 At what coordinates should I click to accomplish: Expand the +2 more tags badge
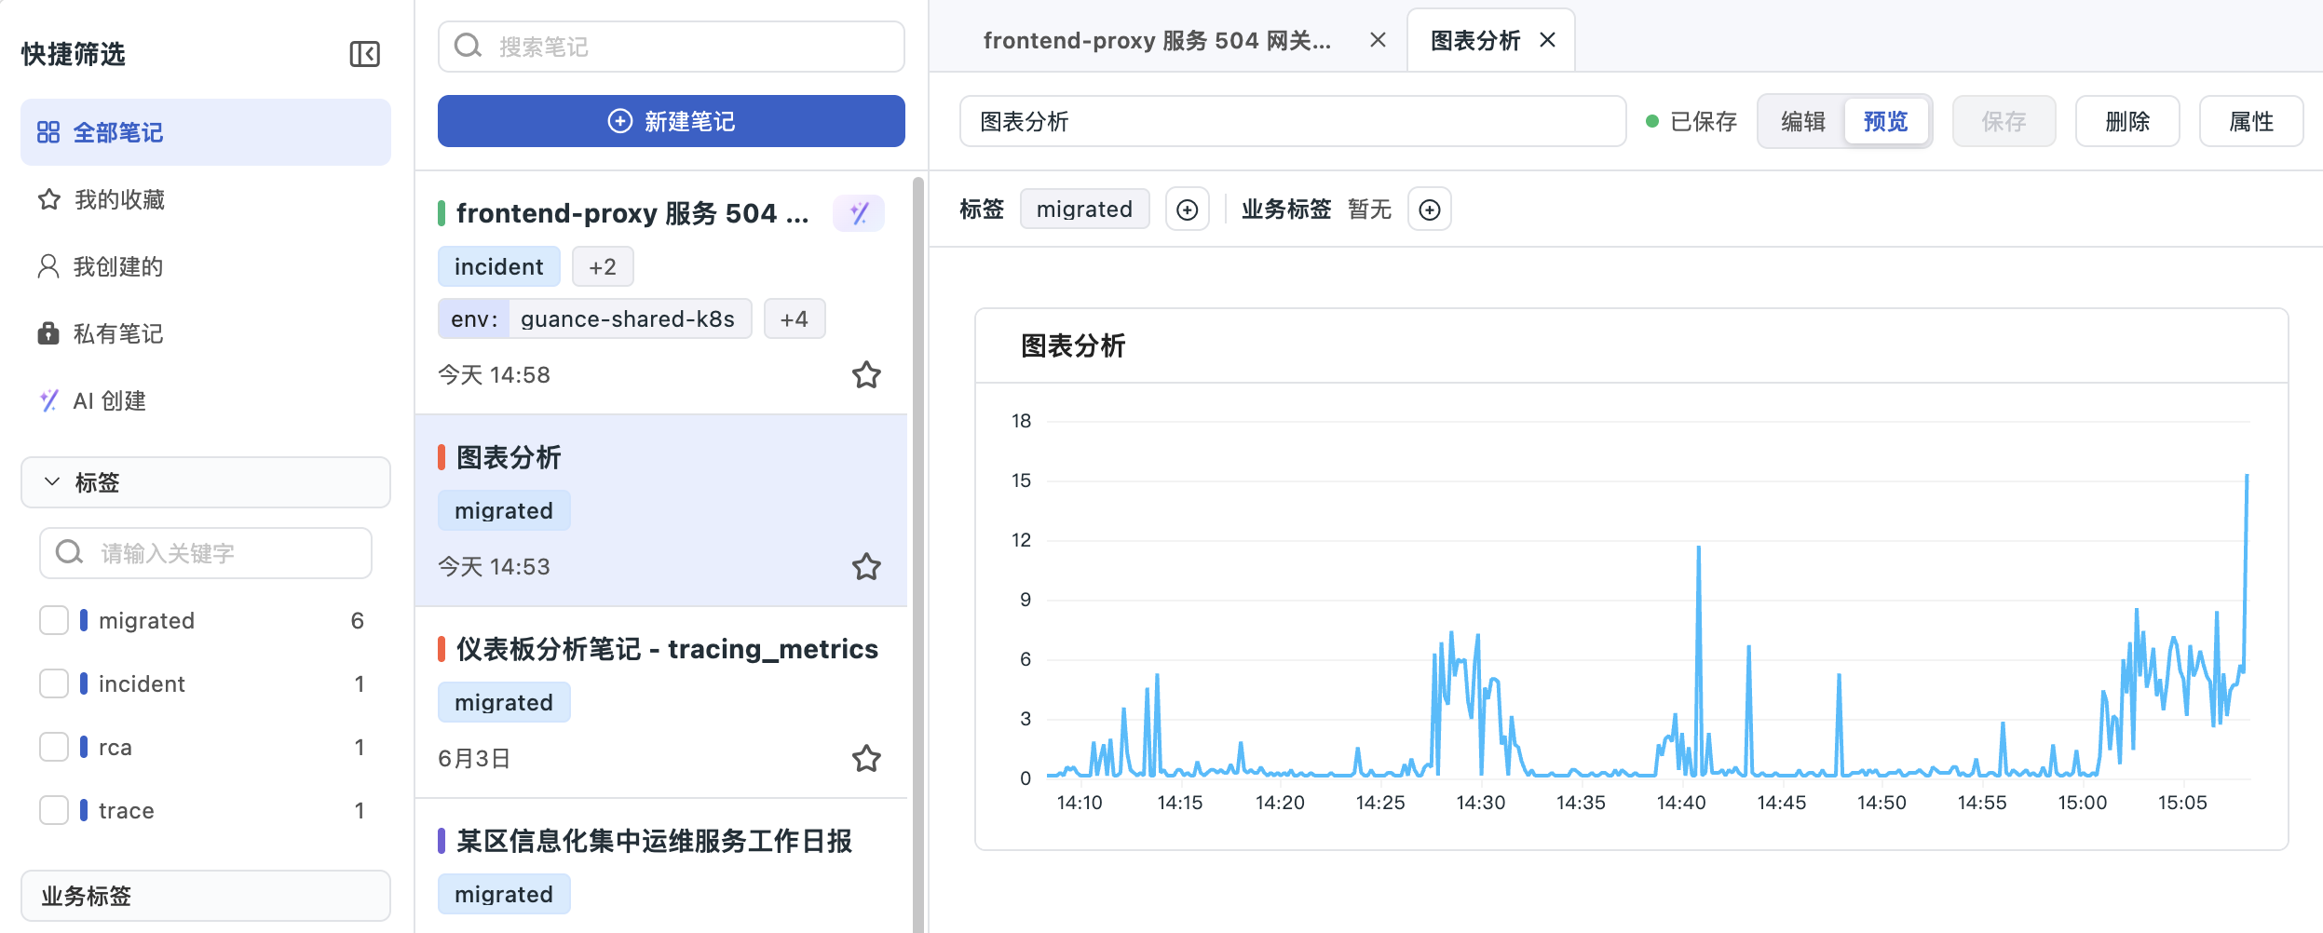[603, 266]
